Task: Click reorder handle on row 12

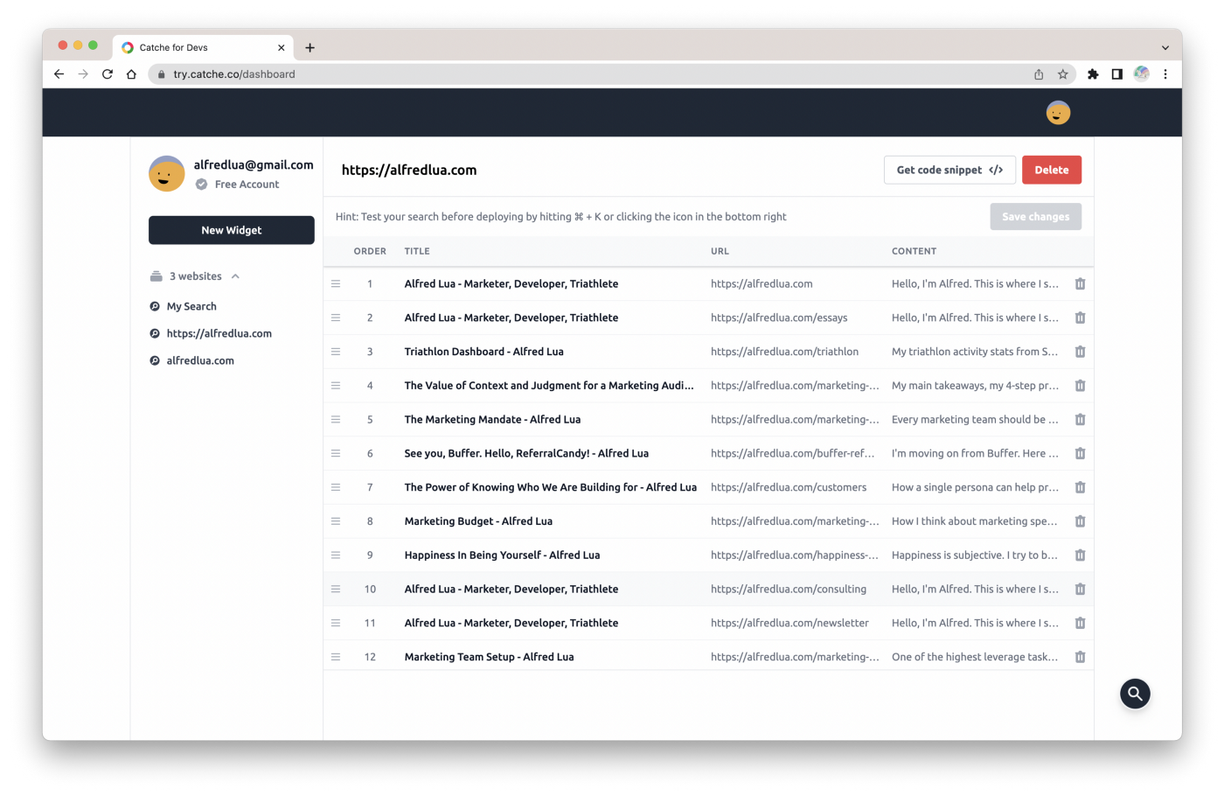Action: click(x=336, y=657)
